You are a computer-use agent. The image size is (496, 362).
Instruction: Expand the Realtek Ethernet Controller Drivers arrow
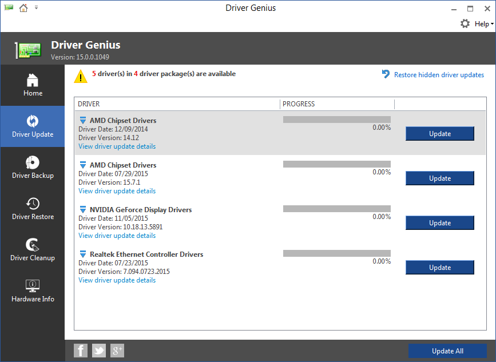tap(83, 254)
